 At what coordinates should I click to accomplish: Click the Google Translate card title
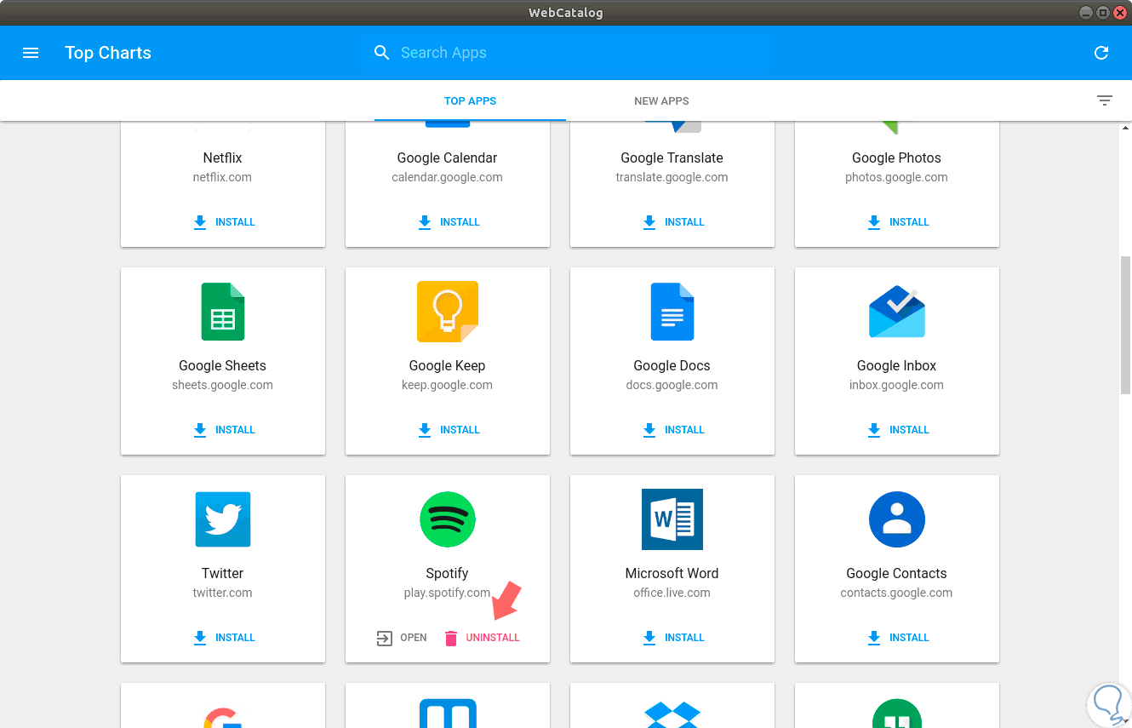tap(672, 158)
